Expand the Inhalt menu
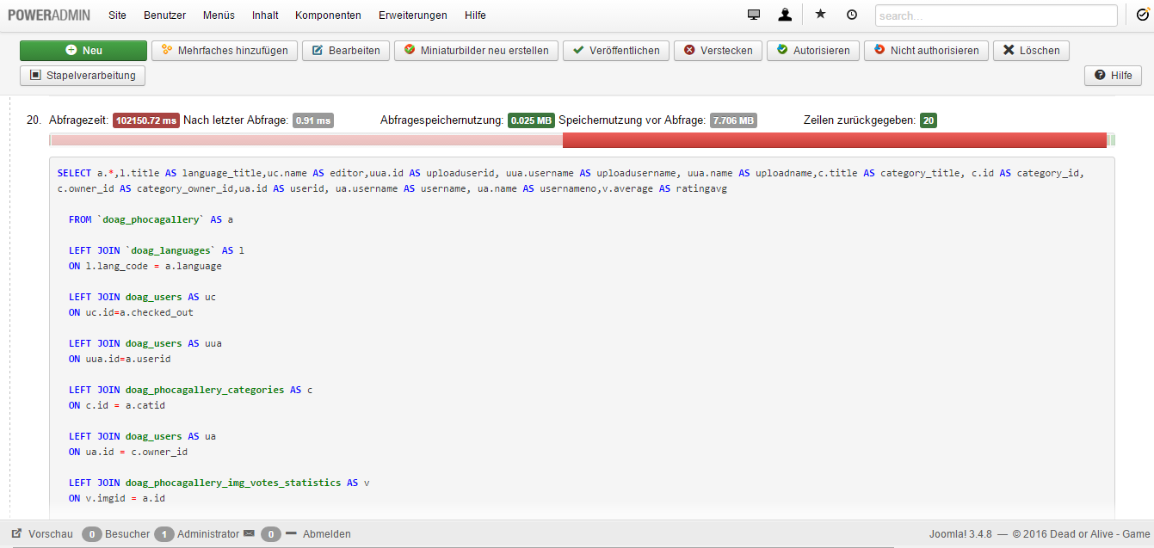 265,15
